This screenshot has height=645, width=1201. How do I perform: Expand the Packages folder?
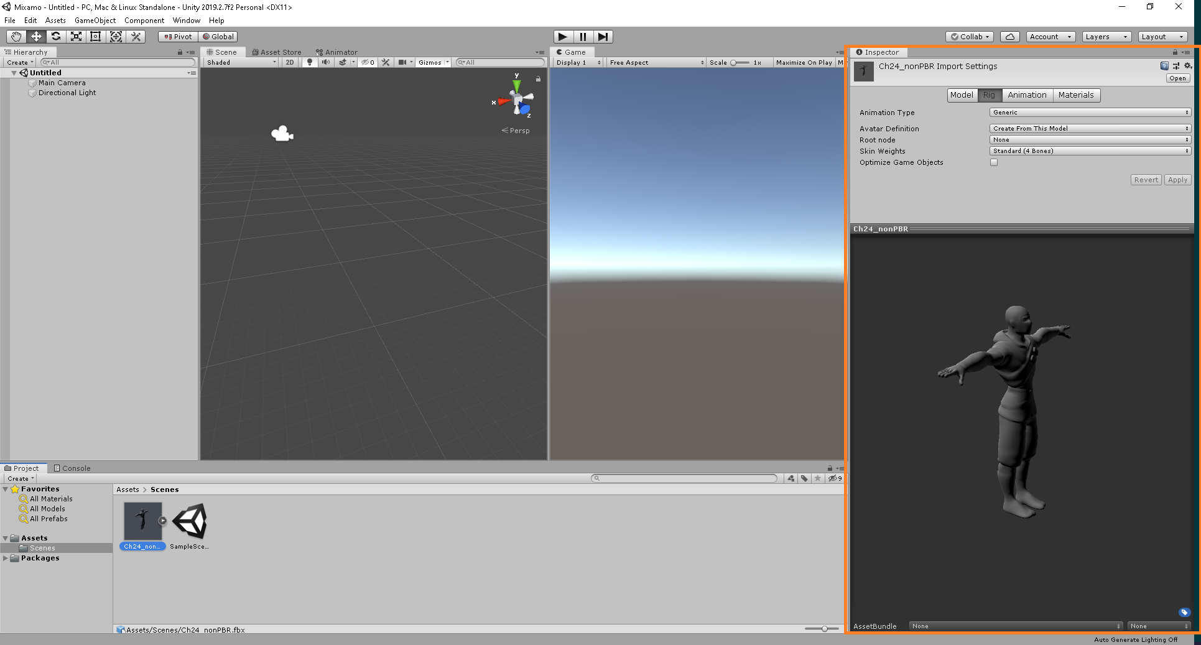(x=6, y=559)
